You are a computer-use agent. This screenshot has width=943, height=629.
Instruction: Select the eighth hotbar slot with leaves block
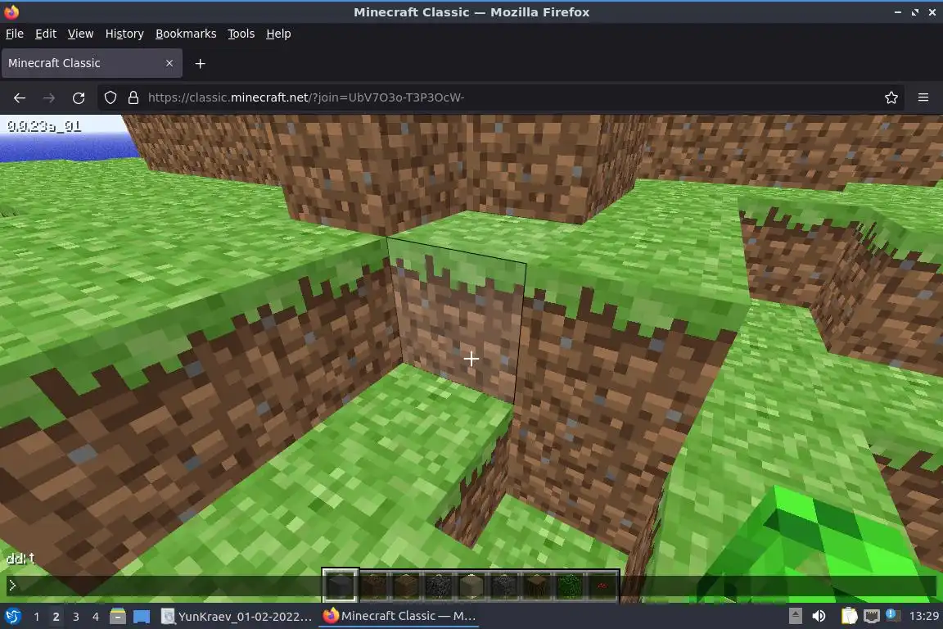pyautogui.click(x=569, y=585)
